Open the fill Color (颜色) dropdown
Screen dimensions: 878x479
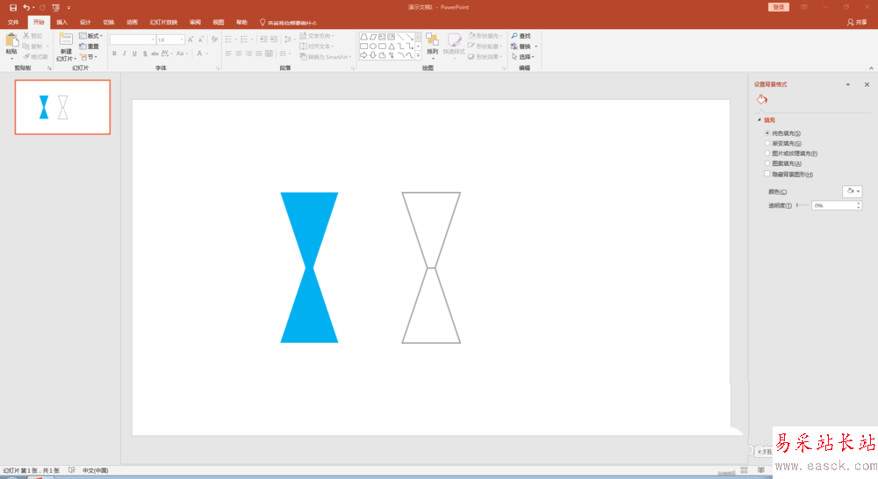[x=852, y=191]
